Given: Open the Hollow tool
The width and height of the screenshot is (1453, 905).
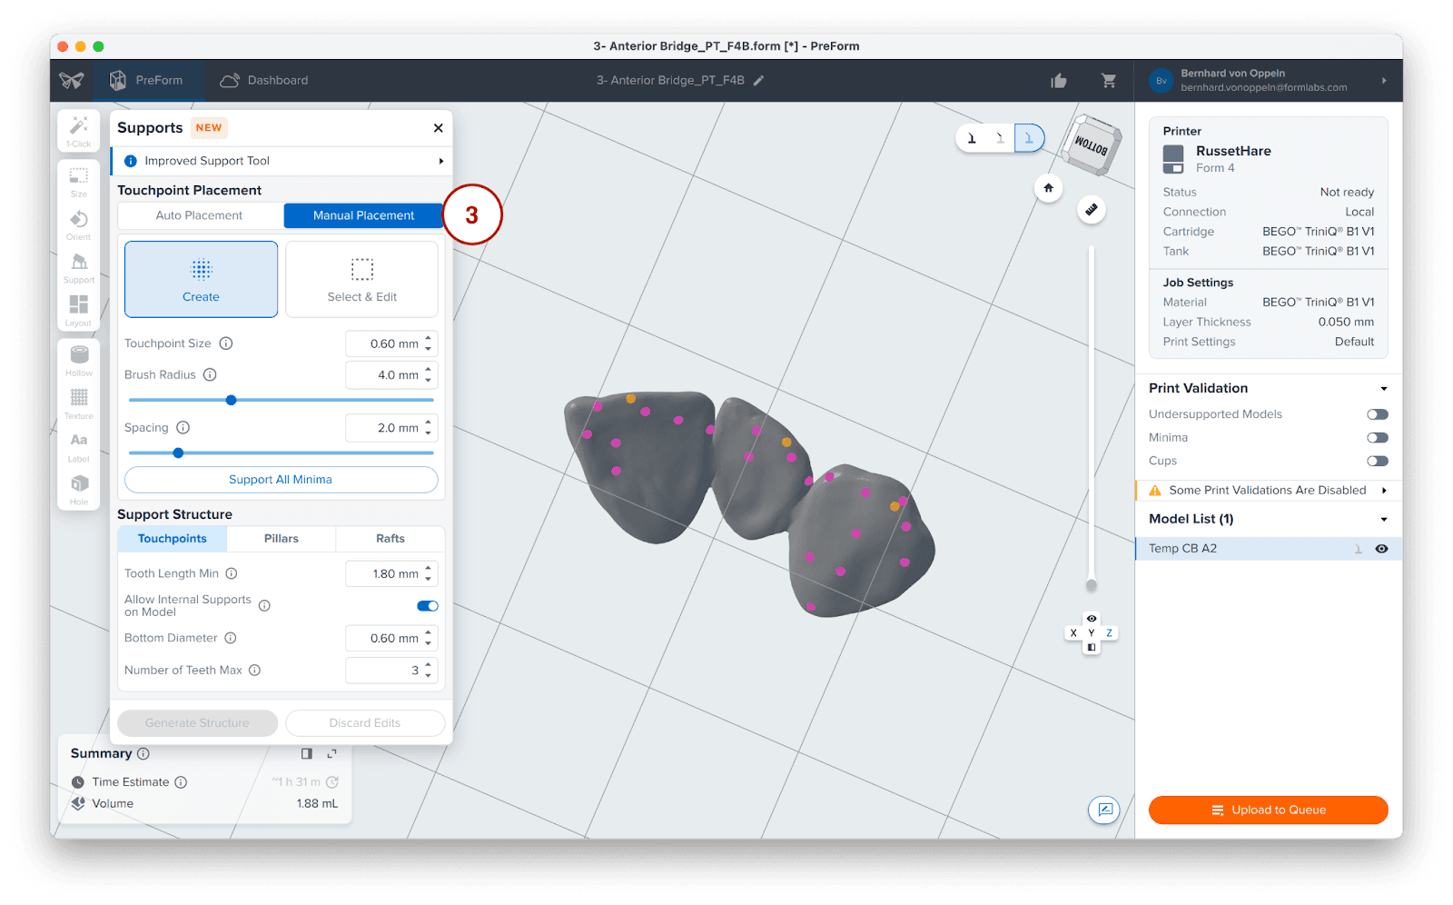Looking at the screenshot, I should click(79, 357).
